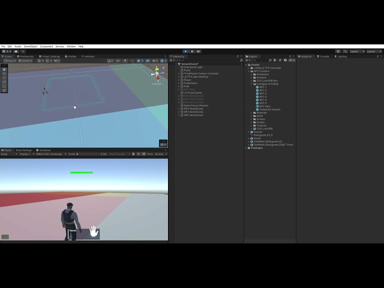Select the Scale tool in Scene toolbar

point(4,82)
